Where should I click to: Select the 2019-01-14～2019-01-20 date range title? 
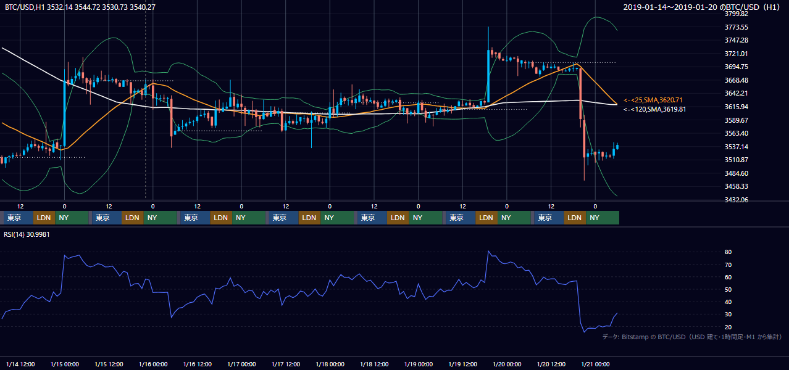(703, 7)
